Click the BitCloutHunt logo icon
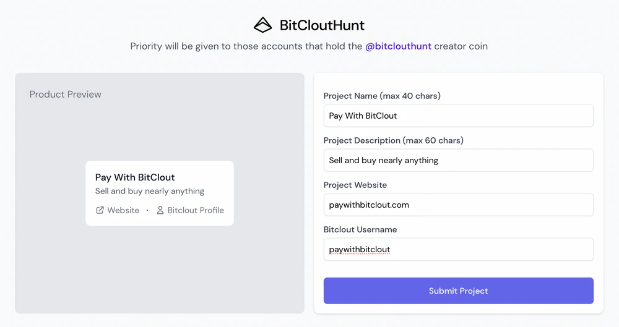619x327 pixels. (x=263, y=25)
